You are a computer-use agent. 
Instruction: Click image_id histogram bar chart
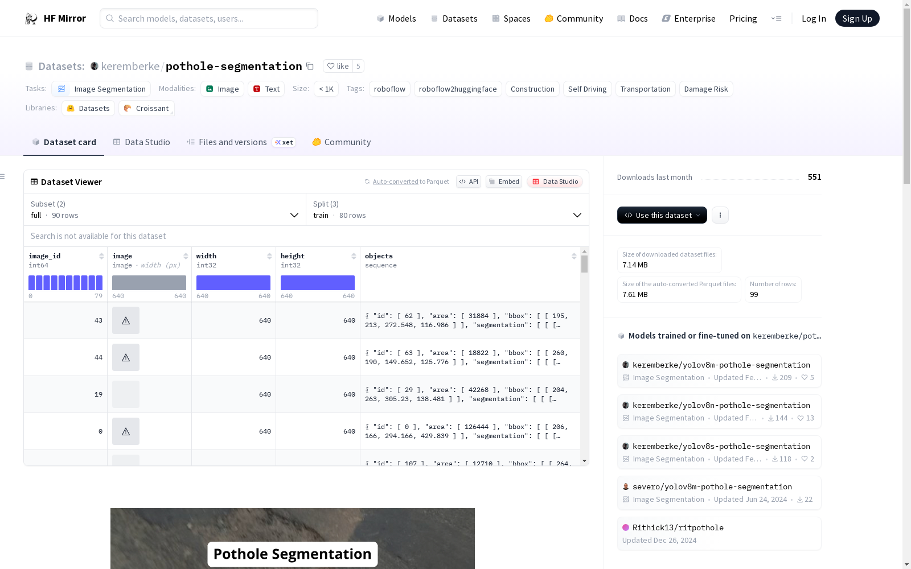click(x=65, y=283)
